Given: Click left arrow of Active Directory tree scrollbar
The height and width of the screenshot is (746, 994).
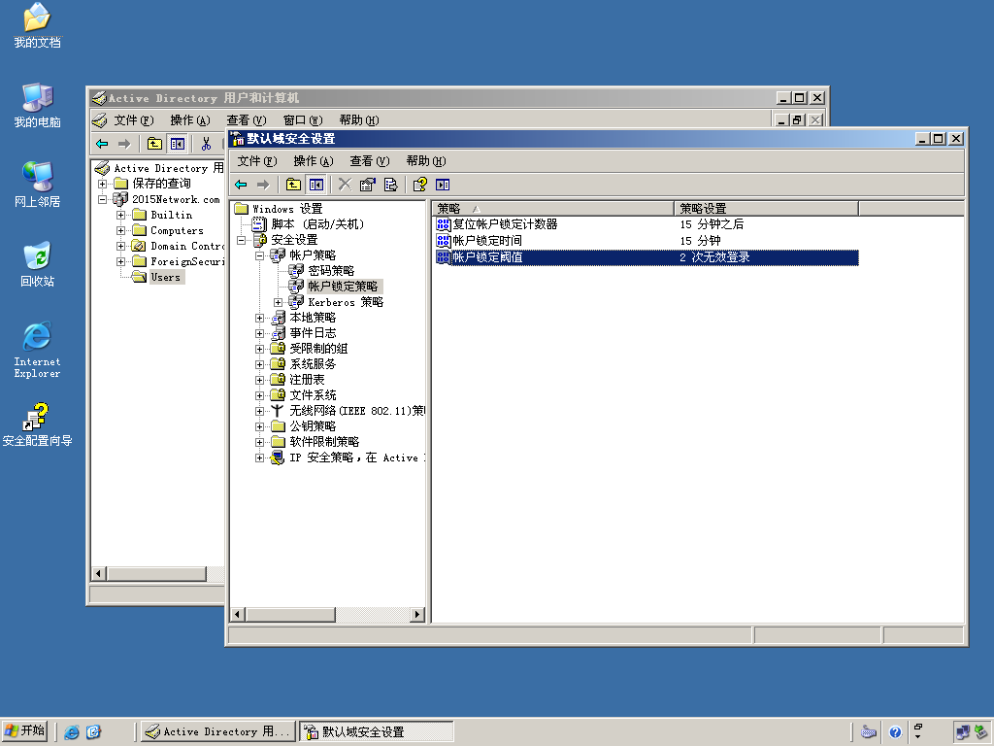Looking at the screenshot, I should click(98, 574).
